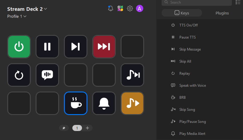Viewport: 243px width, 140px height.
Task: Click the Skip Song key on the grid
Action: (x=132, y=75)
